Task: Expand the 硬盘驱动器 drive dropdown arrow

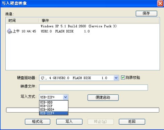Action: 116,78
